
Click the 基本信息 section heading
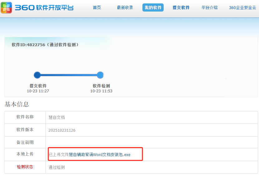pyautogui.click(x=17, y=104)
